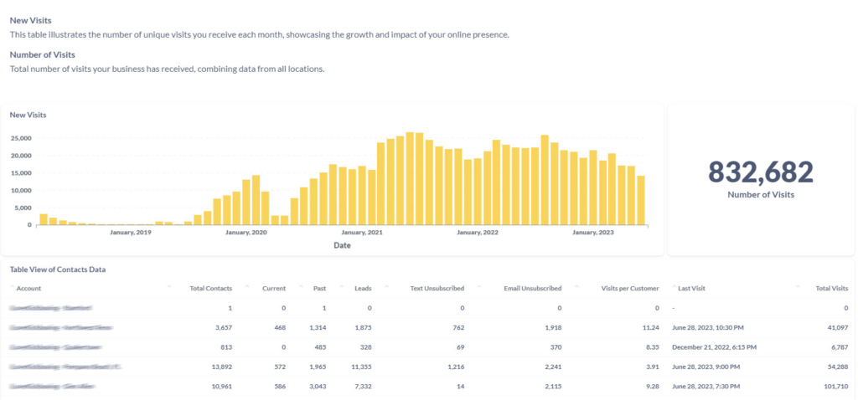Sort by Last Visit column header
This screenshot has height=400, width=858.
click(x=691, y=289)
